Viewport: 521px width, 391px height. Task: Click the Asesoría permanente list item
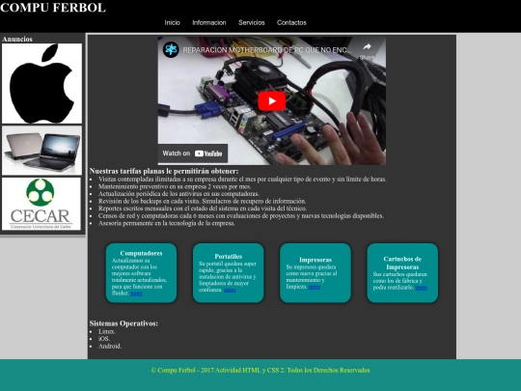tap(167, 223)
